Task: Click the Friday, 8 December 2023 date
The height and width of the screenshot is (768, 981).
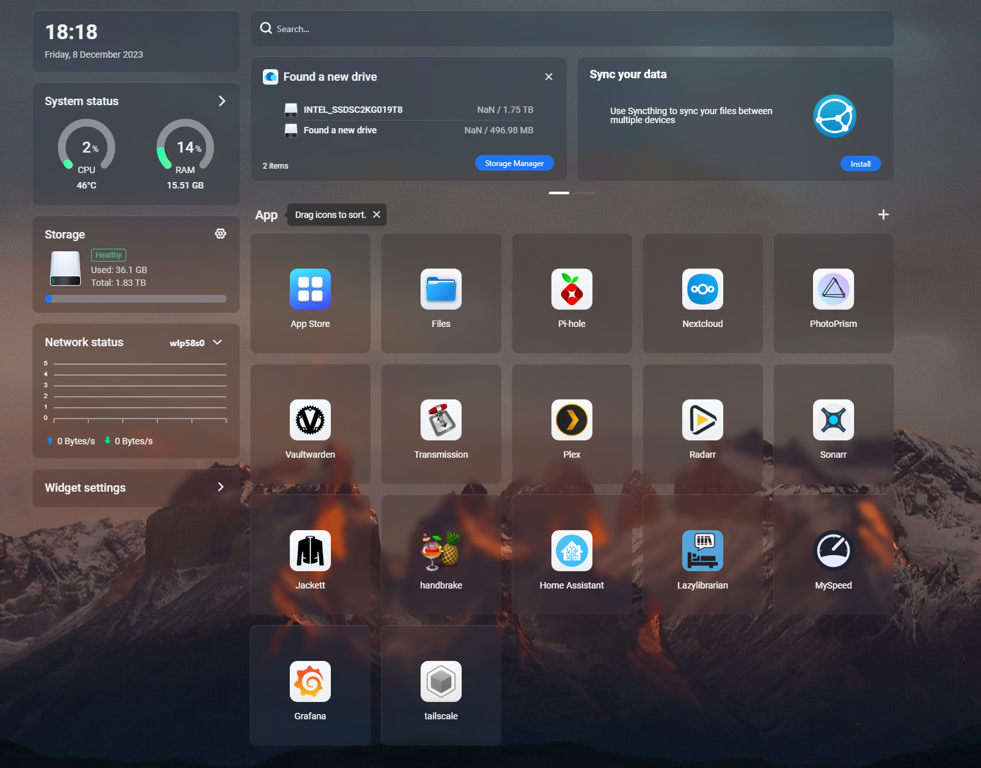Action: [94, 54]
